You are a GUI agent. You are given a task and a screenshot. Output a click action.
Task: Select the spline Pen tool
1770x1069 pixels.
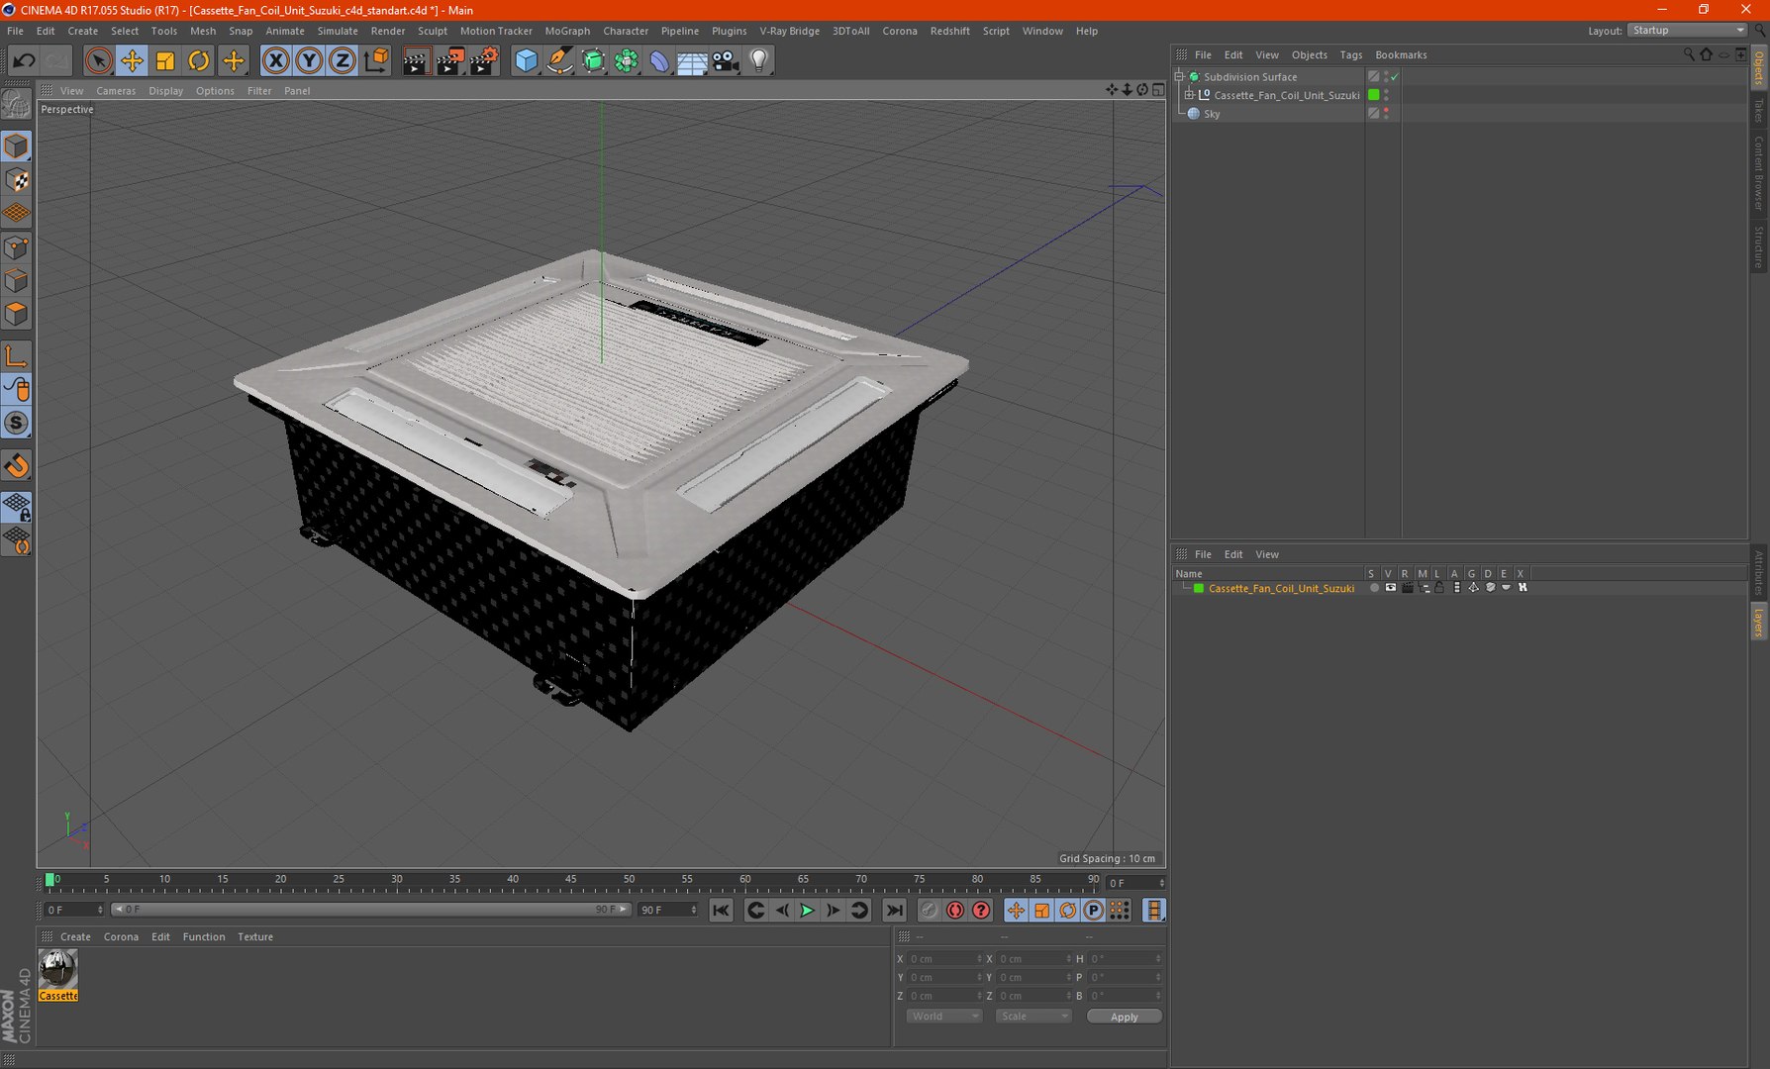click(x=559, y=61)
